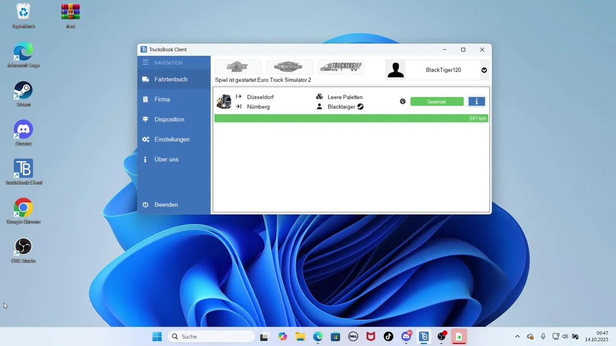Click the Nürnberg destination text
Image resolution: width=616 pixels, height=346 pixels.
[x=258, y=107]
